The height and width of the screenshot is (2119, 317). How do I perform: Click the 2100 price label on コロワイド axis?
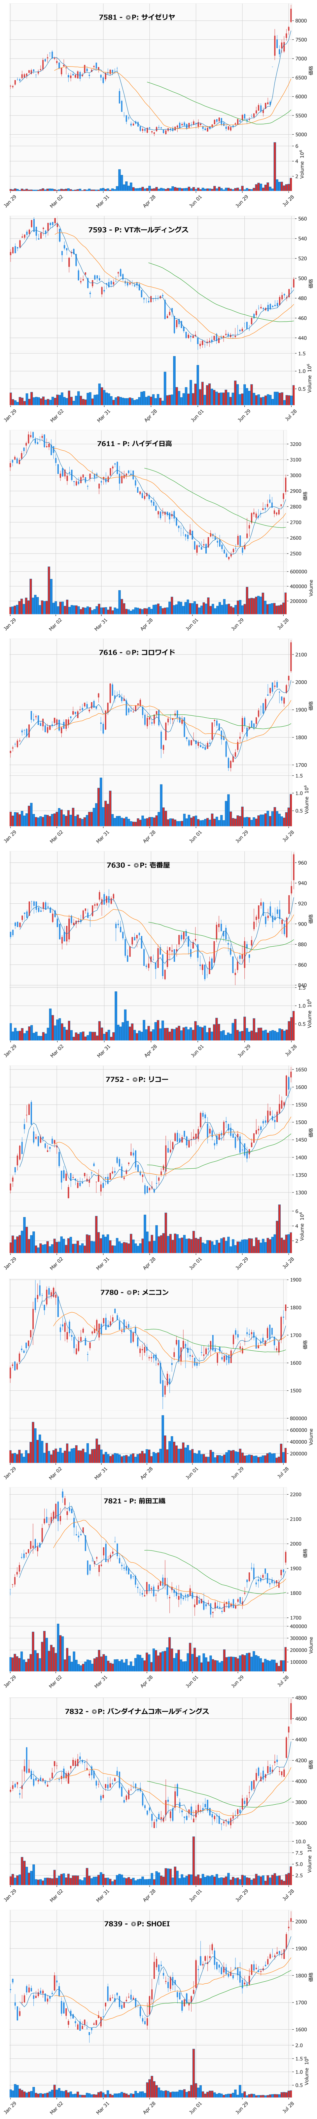tap(301, 655)
